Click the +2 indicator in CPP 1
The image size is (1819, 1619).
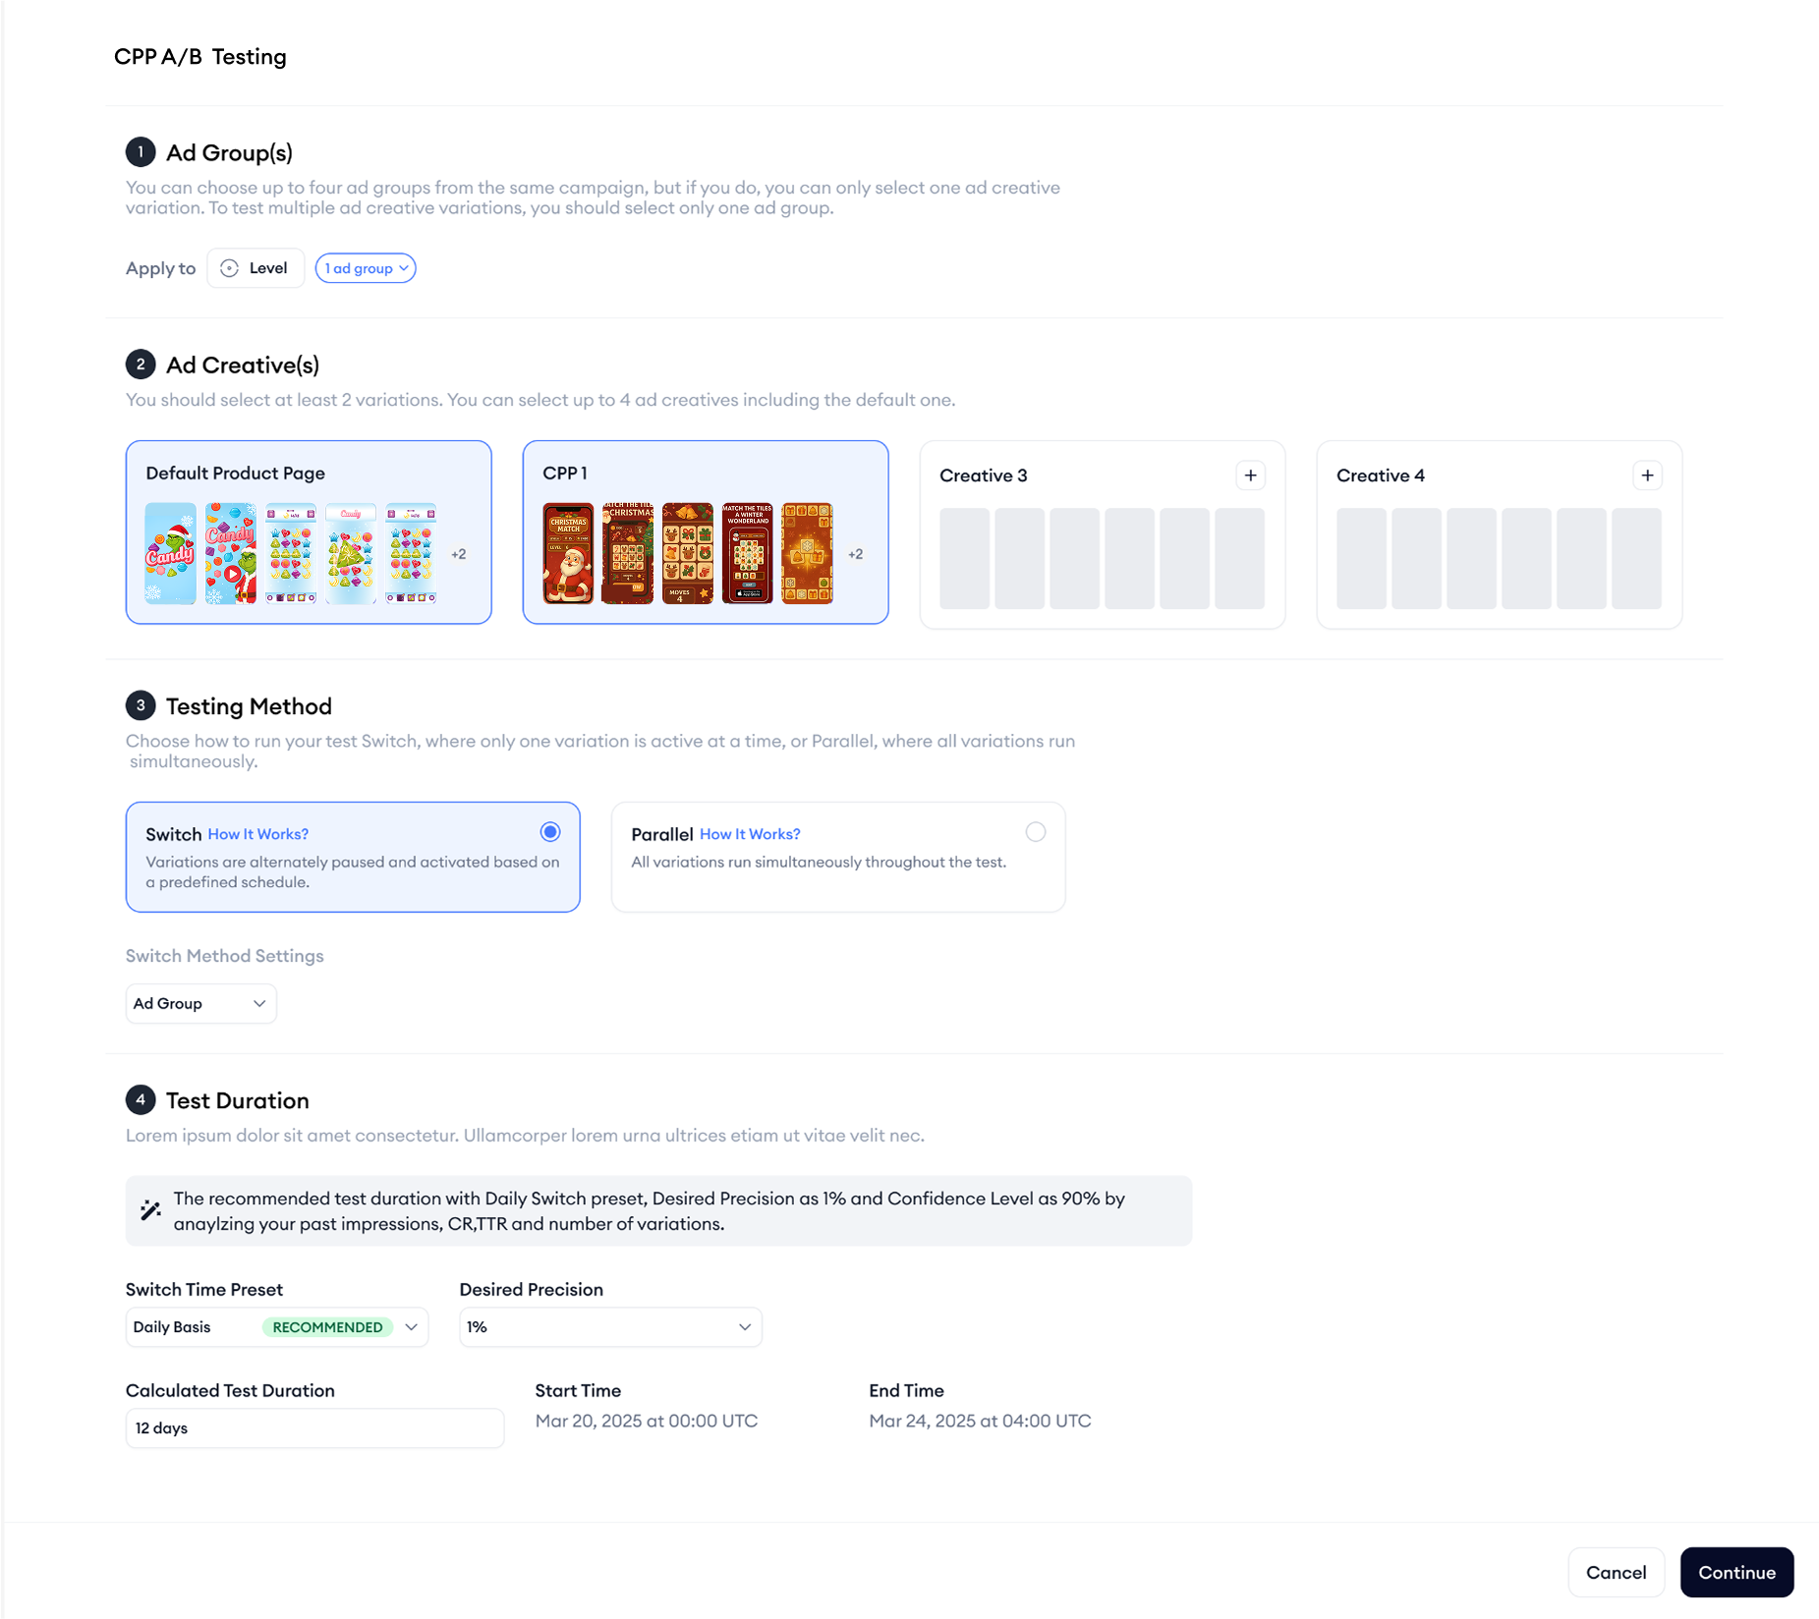(856, 554)
